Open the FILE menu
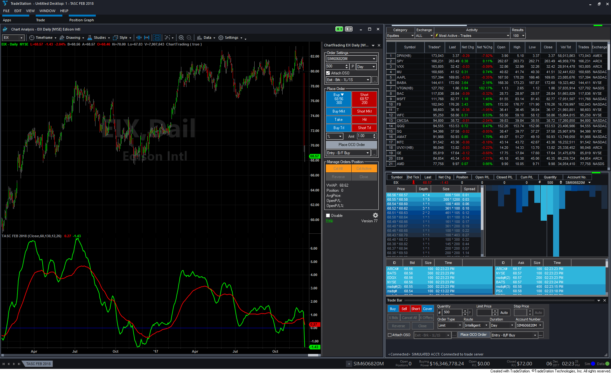This screenshot has height=373, width=611. point(6,11)
